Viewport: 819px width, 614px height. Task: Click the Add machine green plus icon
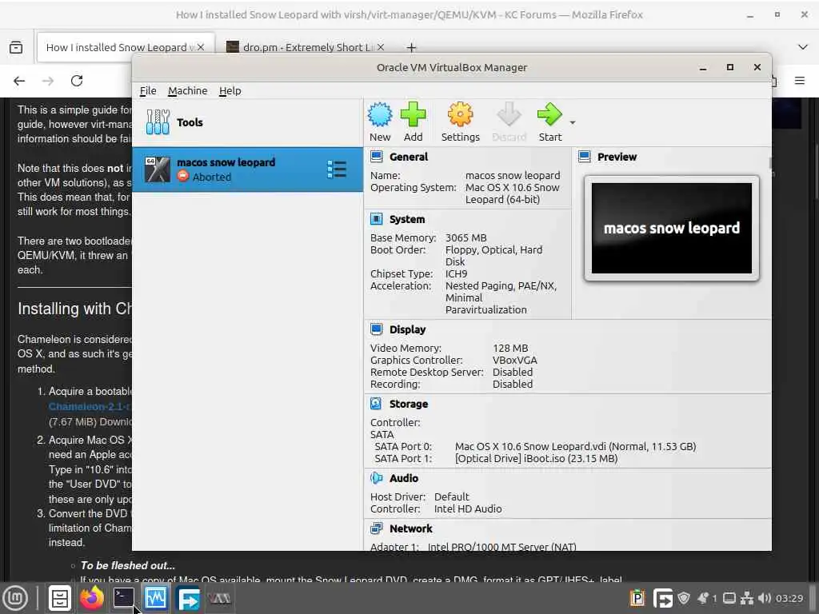pos(413,115)
